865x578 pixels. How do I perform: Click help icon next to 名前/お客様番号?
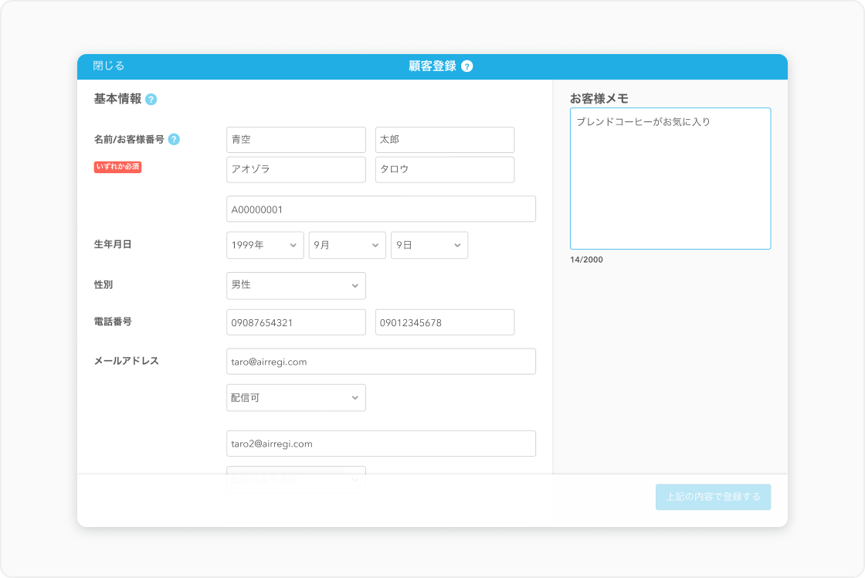174,140
